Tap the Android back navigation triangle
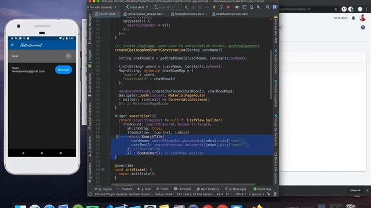 point(23,153)
